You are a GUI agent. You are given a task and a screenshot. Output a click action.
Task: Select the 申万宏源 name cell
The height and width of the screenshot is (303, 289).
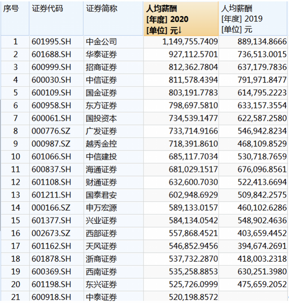pyautogui.click(x=113, y=208)
